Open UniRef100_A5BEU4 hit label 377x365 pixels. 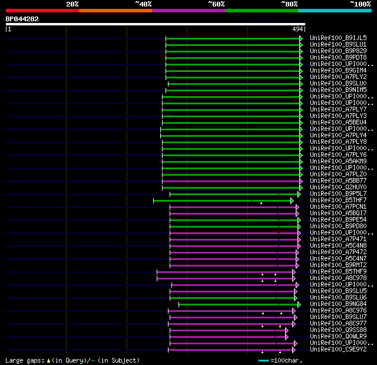[338, 123]
